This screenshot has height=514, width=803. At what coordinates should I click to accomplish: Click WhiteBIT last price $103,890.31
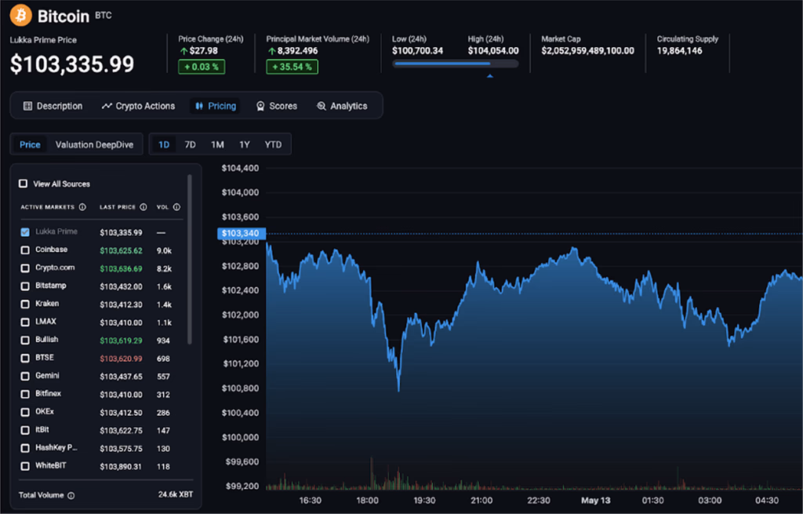(121, 467)
